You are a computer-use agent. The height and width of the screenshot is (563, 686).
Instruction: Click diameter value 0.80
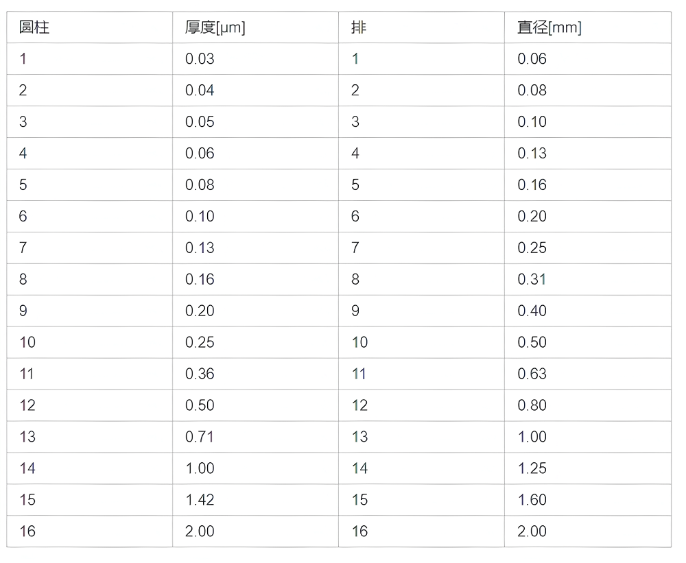point(532,405)
